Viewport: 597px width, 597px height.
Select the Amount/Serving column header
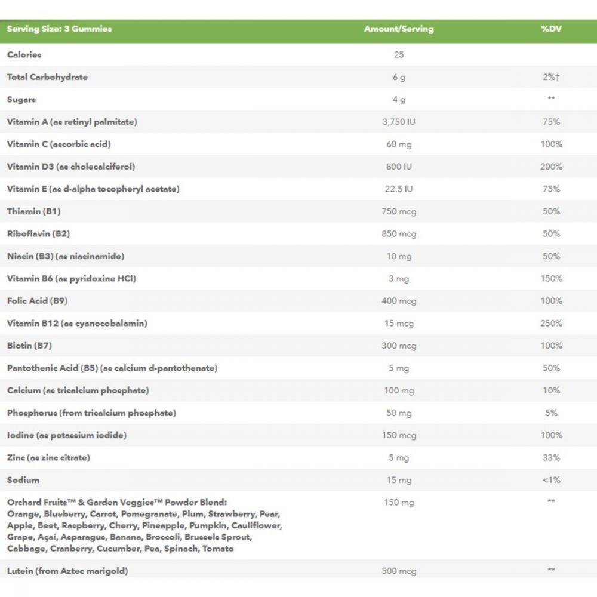point(399,29)
